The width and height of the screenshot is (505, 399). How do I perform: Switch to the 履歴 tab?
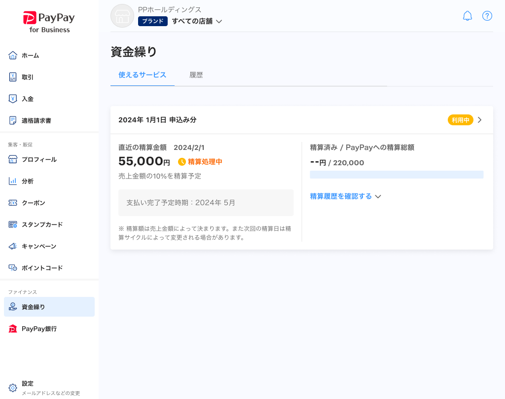196,75
